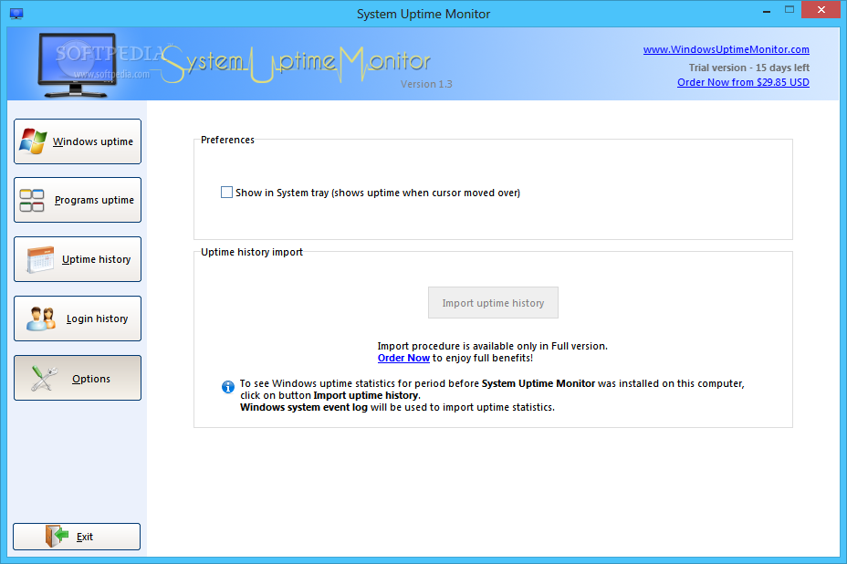The image size is (847, 564).
Task: Open the Uptime history section
Action: [x=78, y=259]
